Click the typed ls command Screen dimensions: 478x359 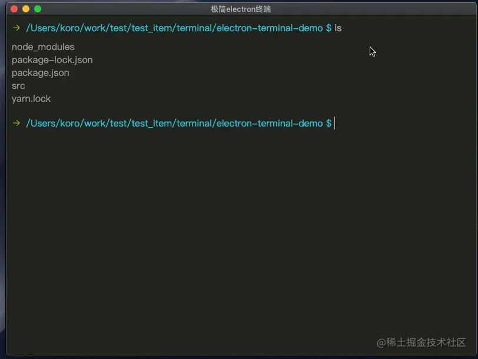[x=338, y=28]
